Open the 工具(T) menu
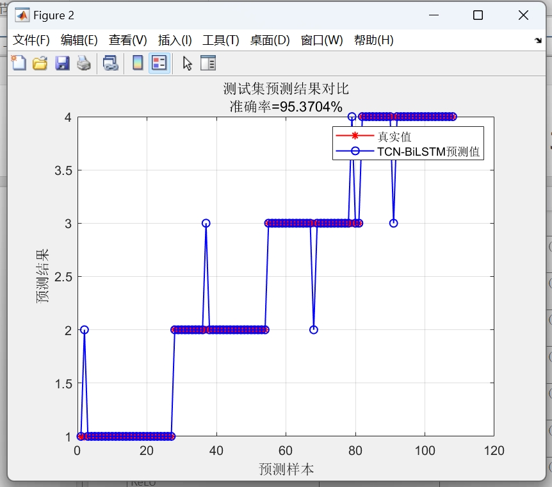The image size is (552, 487). pos(220,39)
